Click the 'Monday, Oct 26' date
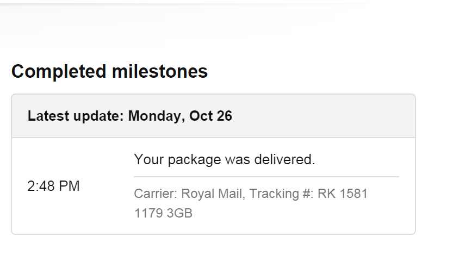 (x=180, y=116)
